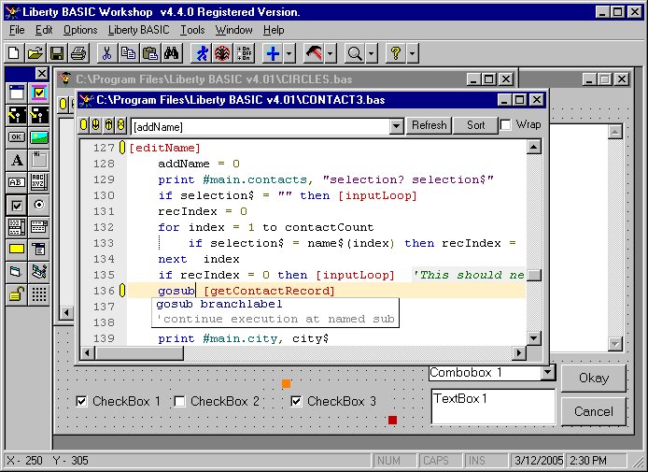Click the dotted grid icon in the palette
This screenshot has height=472, width=648.
[39, 294]
